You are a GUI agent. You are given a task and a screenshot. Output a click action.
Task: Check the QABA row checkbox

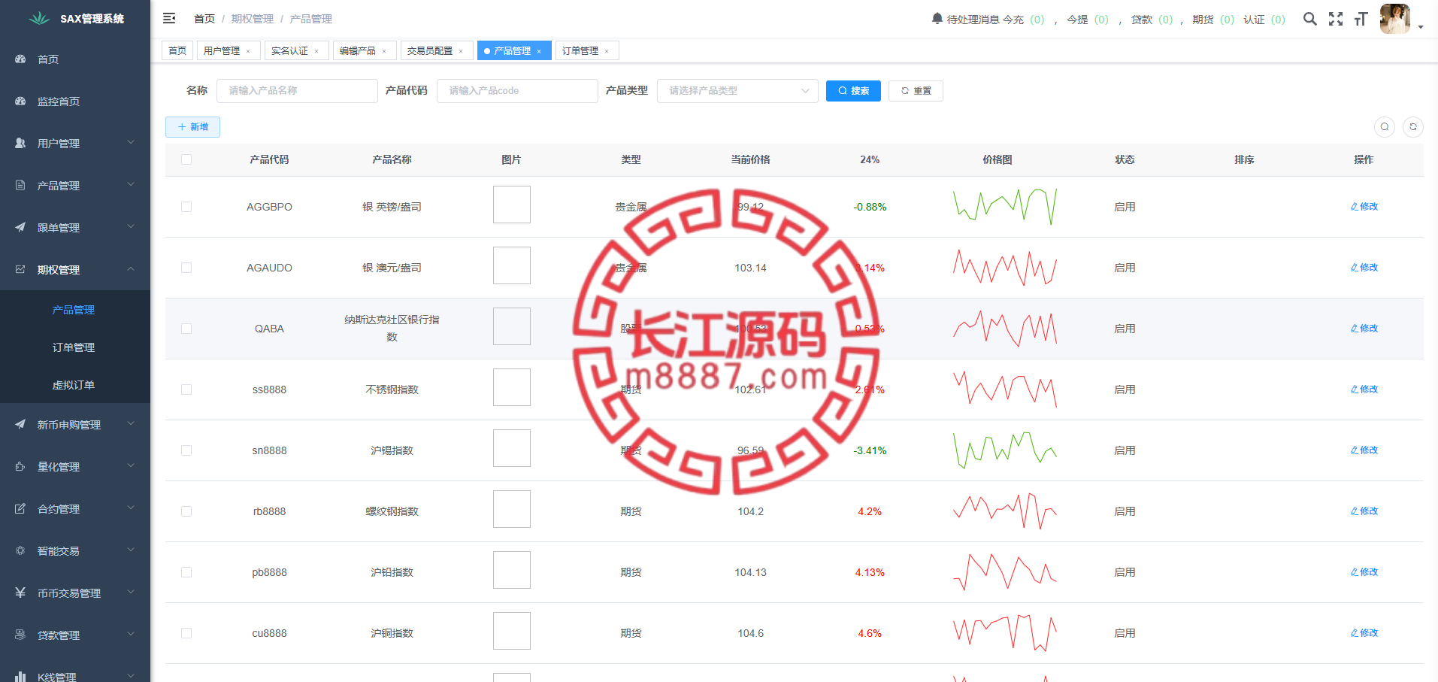[x=186, y=329]
